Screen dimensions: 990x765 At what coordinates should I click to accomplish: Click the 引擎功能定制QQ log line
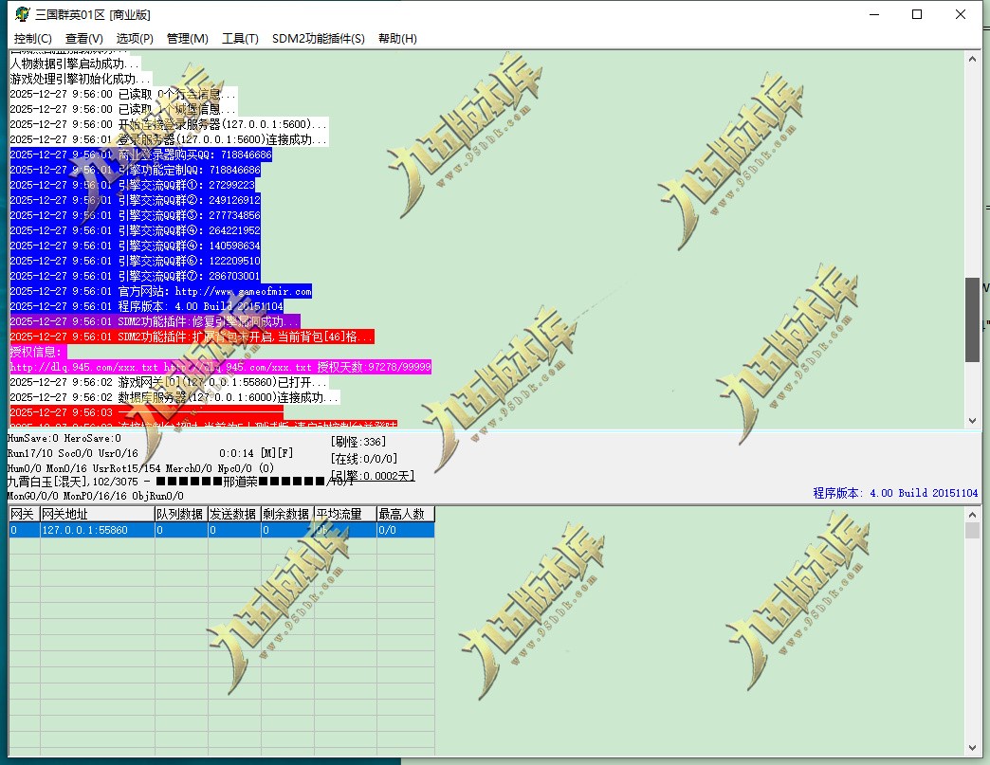point(135,170)
